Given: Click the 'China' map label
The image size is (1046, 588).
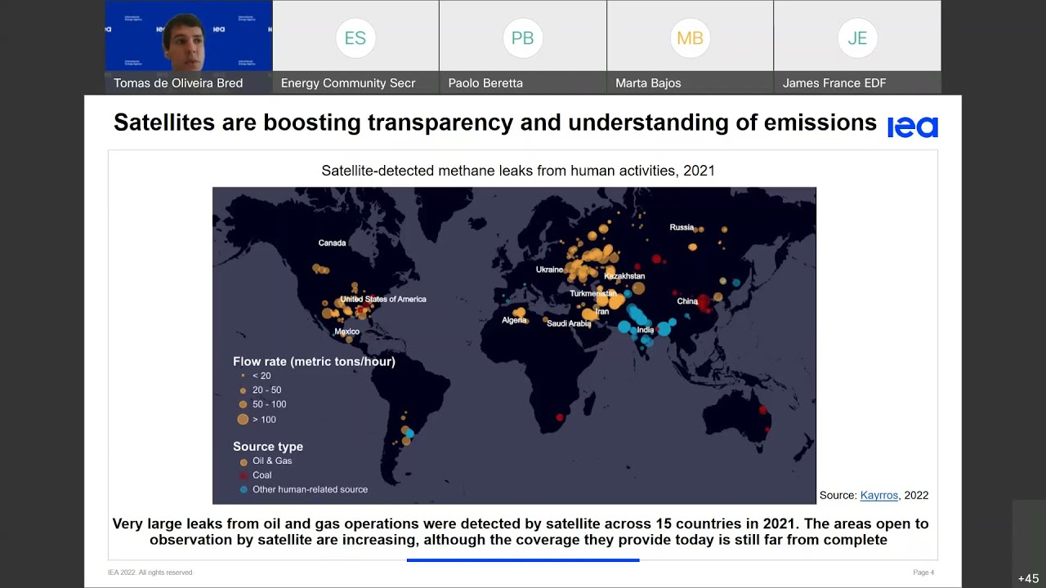Looking at the screenshot, I should coord(687,301).
